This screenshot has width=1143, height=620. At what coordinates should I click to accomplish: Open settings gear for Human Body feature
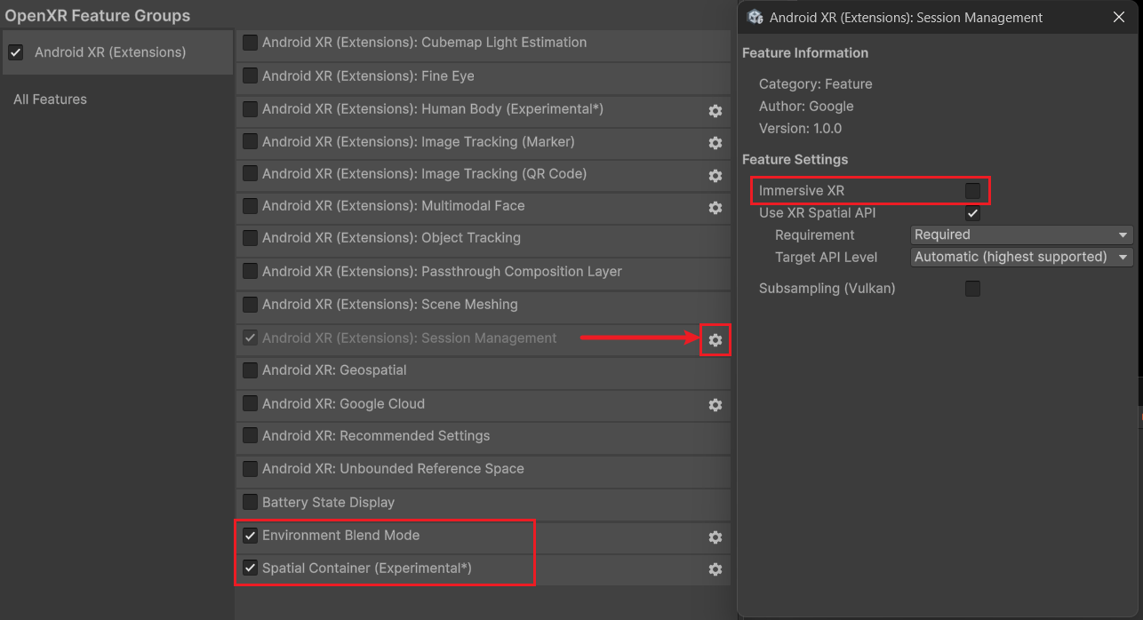pos(715,111)
